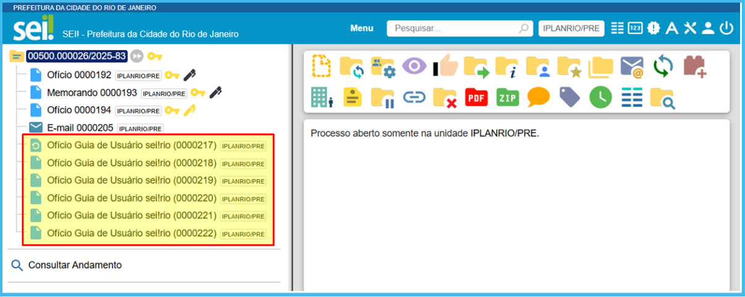745x297 pixels.
Task: Open the IPLANRIO/PRE unit selector
Action: (x=571, y=28)
